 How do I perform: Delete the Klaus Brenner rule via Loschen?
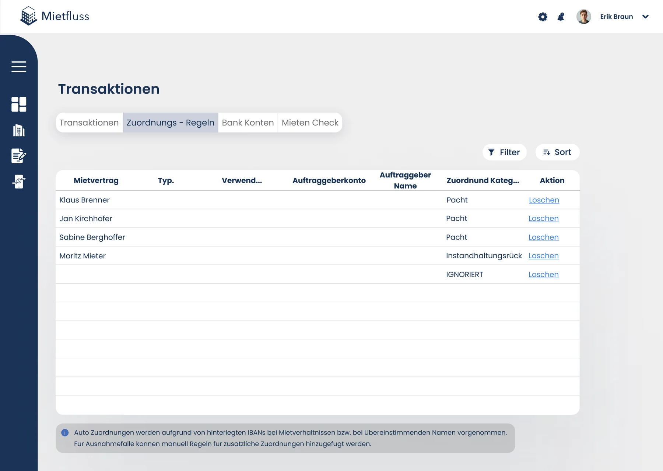[x=544, y=200]
